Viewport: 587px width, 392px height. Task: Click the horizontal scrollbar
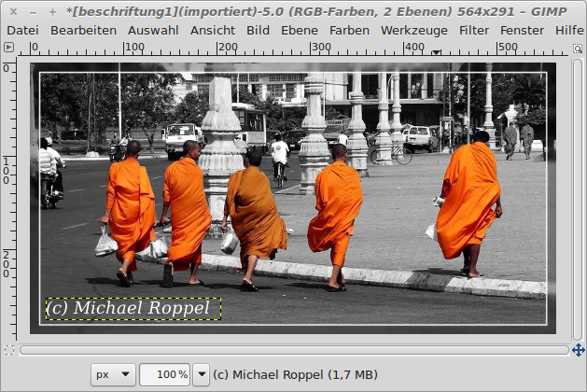(294, 350)
